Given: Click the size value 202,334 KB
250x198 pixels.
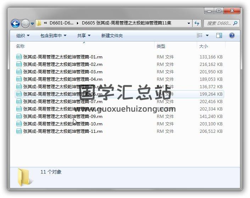Looking at the screenshot, I should coord(211,109).
